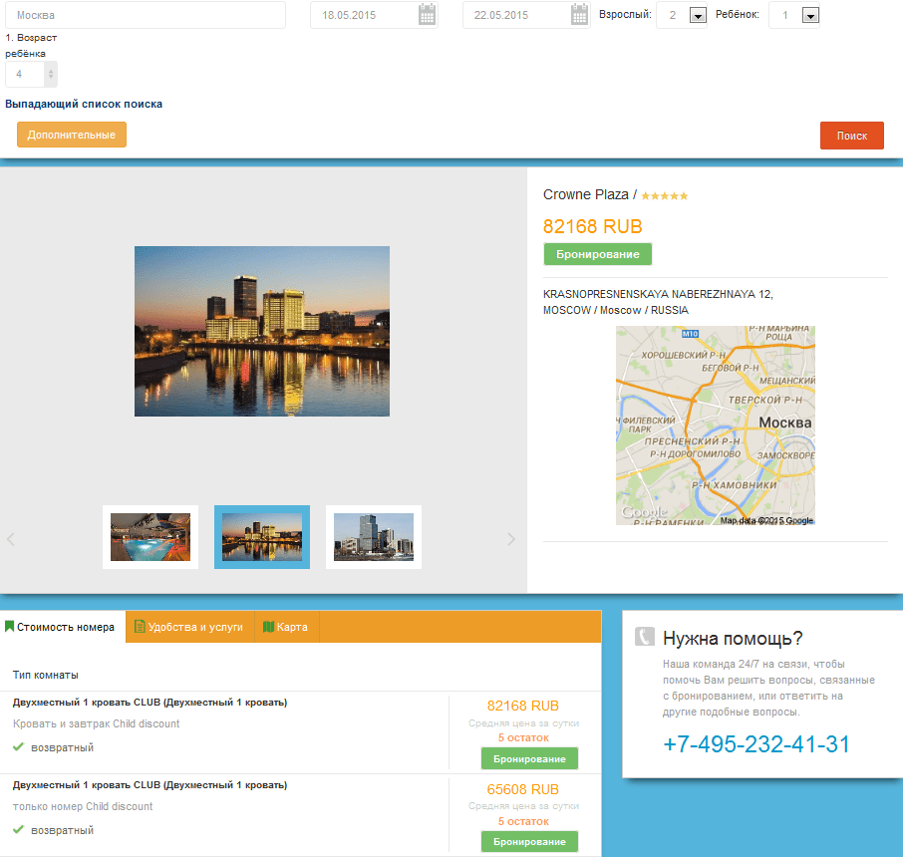Click the Выпадающий список поиска link
Viewport: 903px width, 857px height.
(84, 105)
